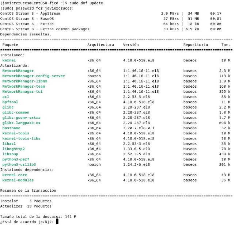Click version '2.62.3-5.el8' of libsoup
The width and height of the screenshot is (235, 225).
coord(136,154)
